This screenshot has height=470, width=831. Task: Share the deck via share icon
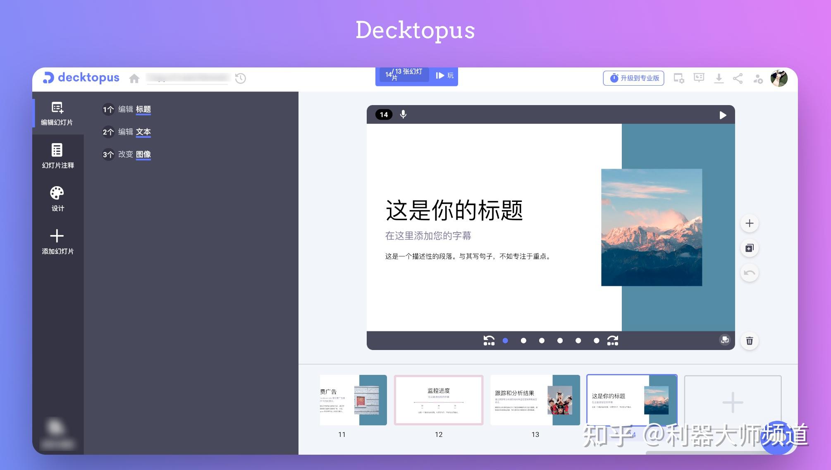[738, 78]
